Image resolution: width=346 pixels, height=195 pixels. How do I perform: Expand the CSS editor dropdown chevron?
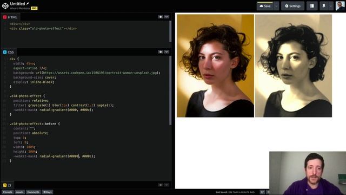click(x=167, y=52)
